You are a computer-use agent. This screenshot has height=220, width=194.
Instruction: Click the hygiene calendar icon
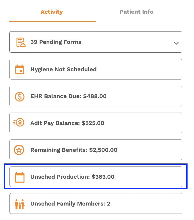[20, 69]
